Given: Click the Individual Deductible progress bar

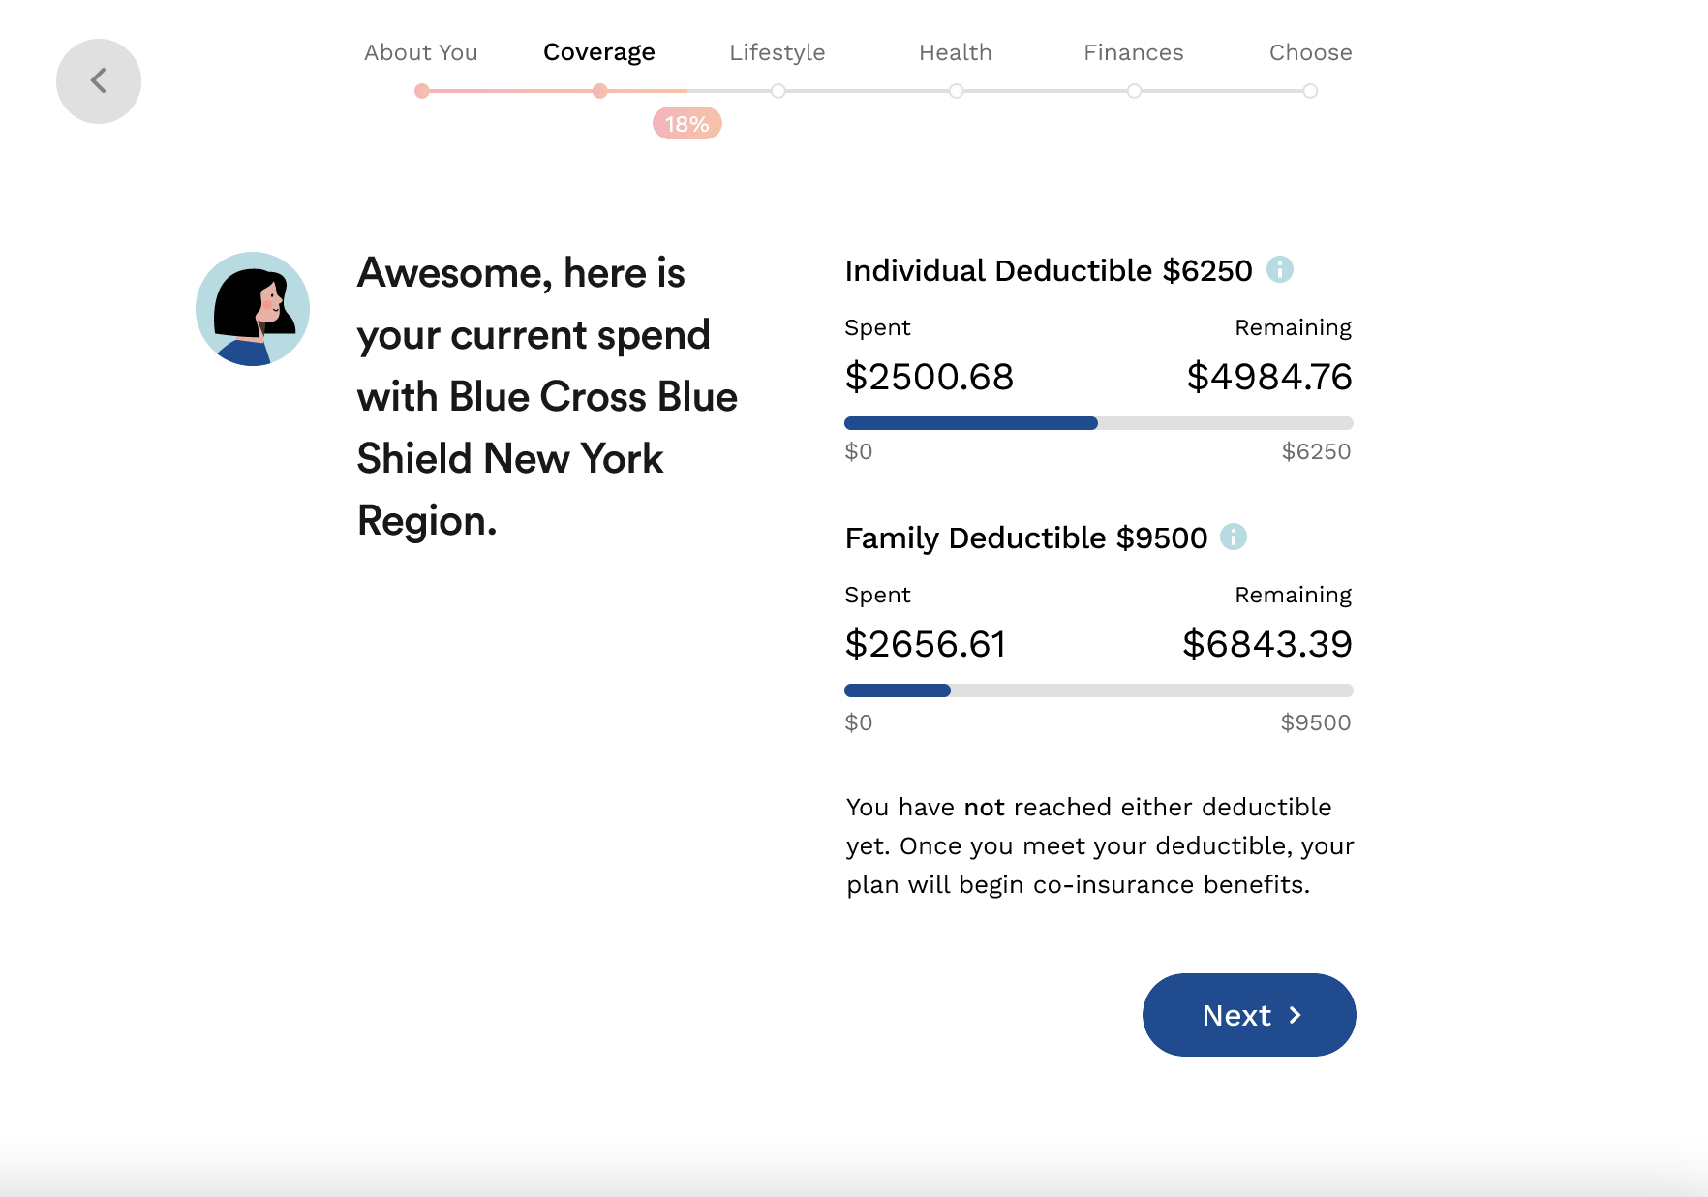Looking at the screenshot, I should coord(1098,423).
